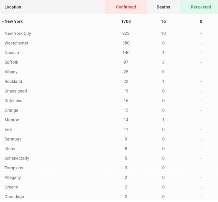This screenshot has height=202, width=218.
Task: Sort by Deaths column header
Action: (x=163, y=7)
